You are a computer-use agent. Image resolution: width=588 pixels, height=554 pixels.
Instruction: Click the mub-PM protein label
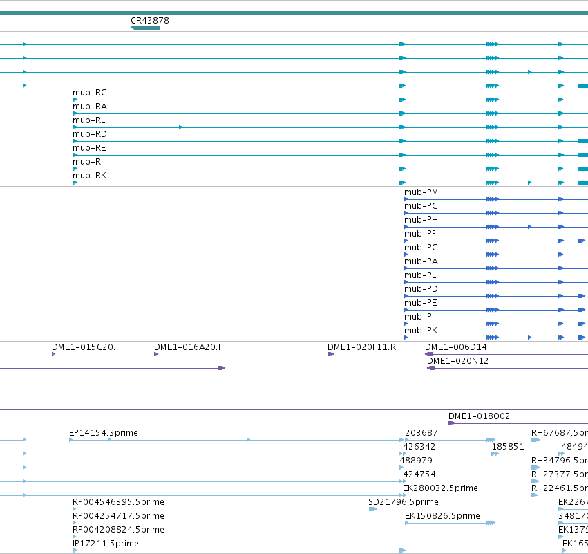(x=421, y=192)
